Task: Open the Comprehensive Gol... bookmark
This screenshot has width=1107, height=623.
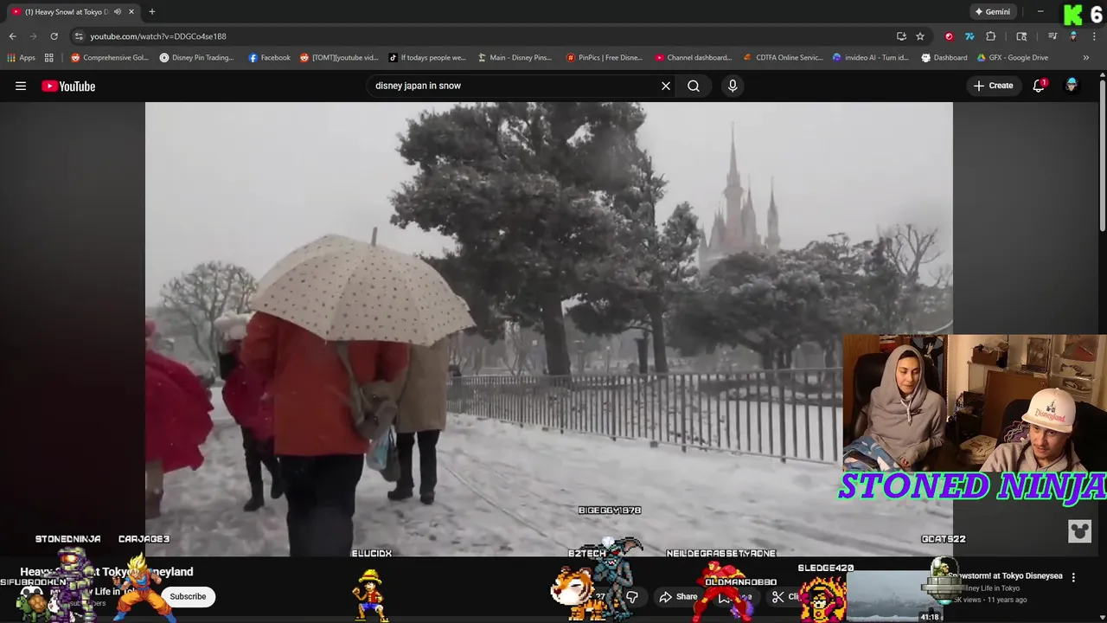Action: point(110,58)
